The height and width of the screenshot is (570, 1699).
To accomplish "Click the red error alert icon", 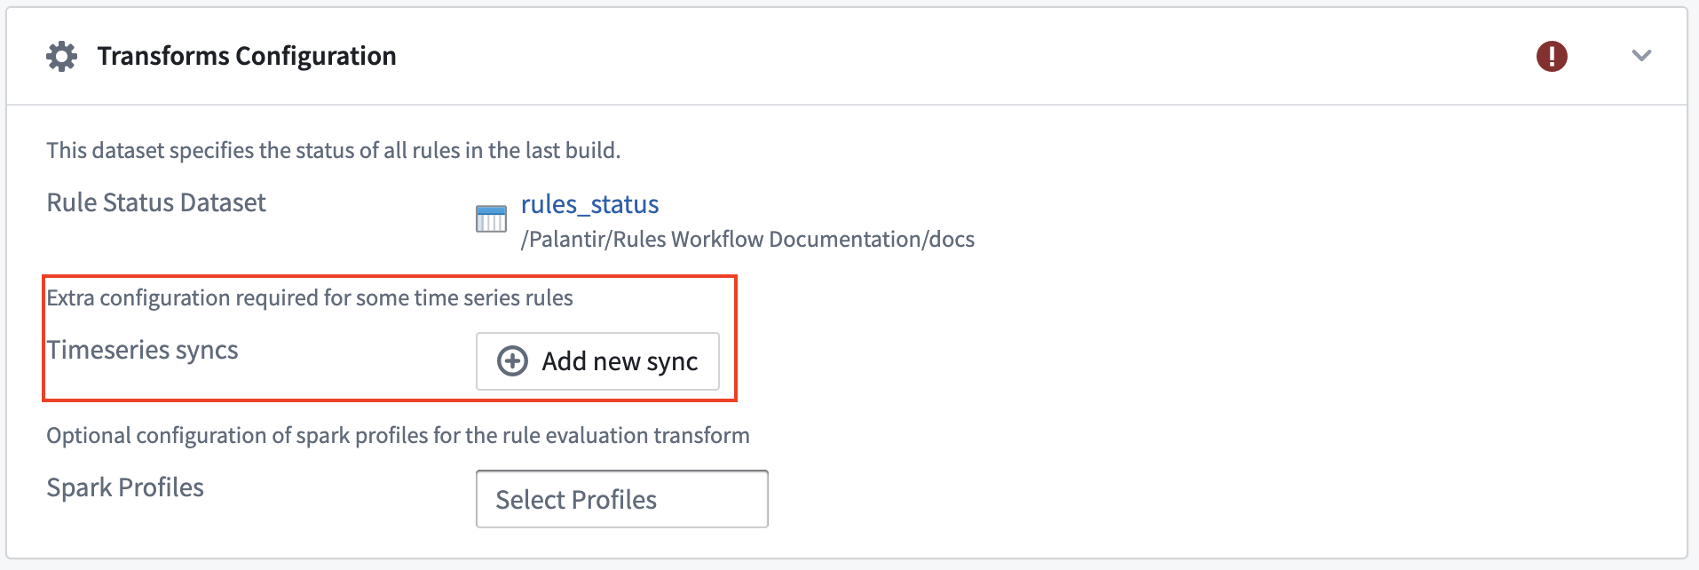I will pos(1552,56).
